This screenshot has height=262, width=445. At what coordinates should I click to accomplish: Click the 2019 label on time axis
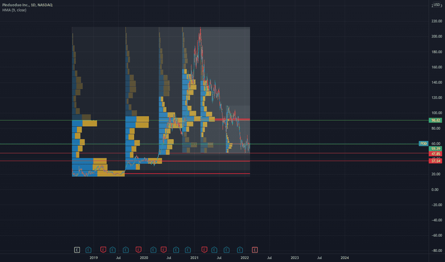coord(94,258)
